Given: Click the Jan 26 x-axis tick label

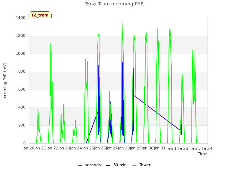Looking at the screenshot, I should 100,148.
